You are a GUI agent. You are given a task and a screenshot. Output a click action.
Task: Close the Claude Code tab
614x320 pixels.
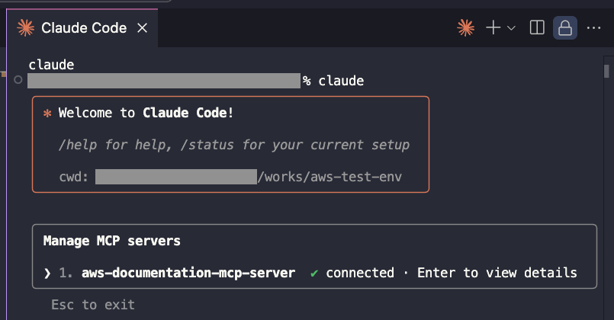coord(143,27)
